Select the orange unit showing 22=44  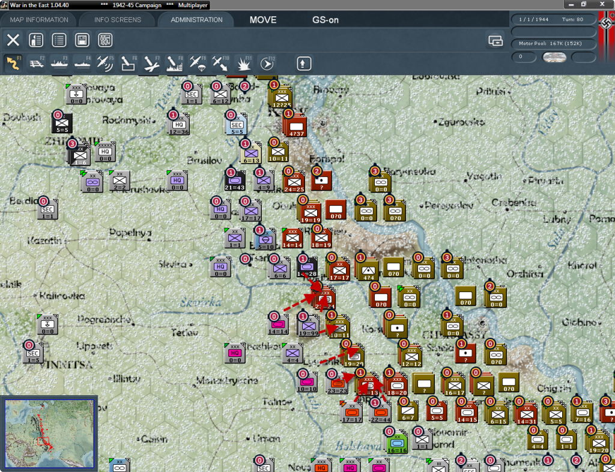click(380, 413)
